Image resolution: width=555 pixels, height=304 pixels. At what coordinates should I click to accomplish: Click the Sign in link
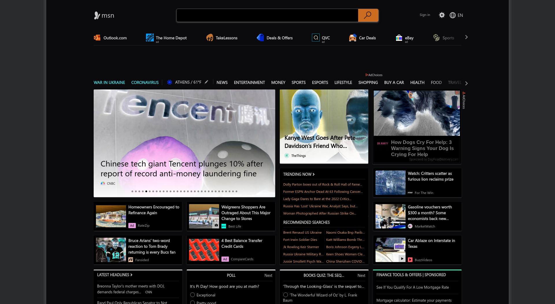[x=425, y=15]
